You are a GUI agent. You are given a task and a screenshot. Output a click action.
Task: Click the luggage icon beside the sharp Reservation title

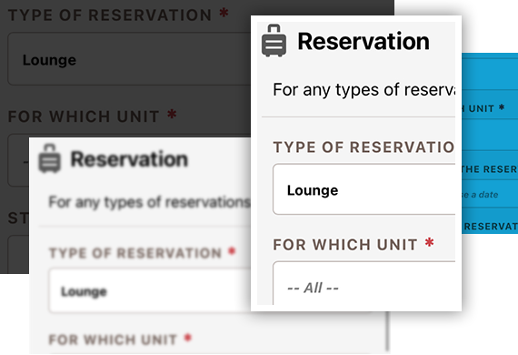point(274,41)
